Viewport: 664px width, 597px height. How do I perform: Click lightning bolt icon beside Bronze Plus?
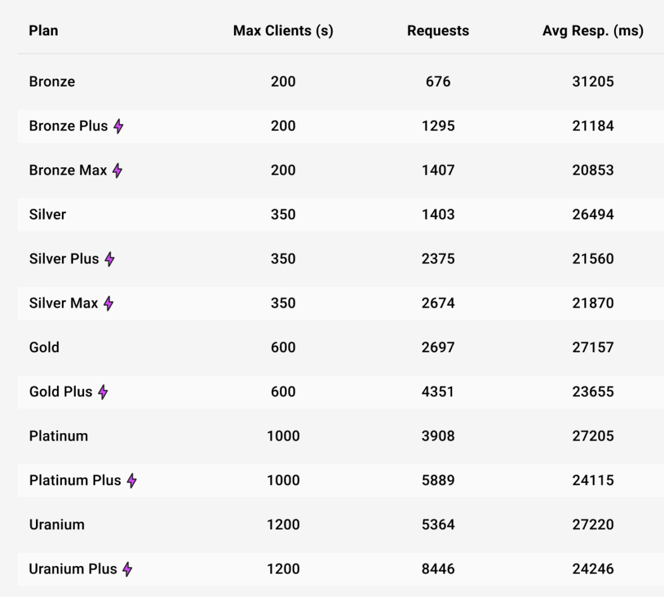(118, 127)
